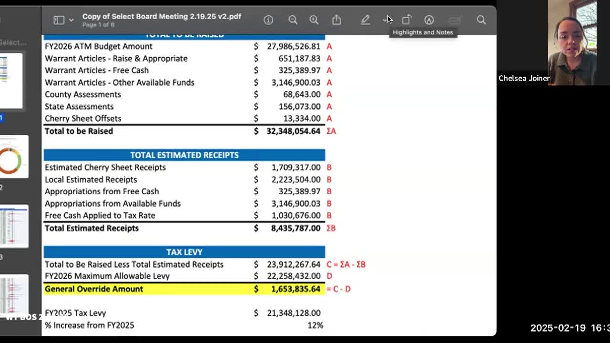Click '% Increase from FY2025' label
This screenshot has height=343, width=610.
click(90, 325)
